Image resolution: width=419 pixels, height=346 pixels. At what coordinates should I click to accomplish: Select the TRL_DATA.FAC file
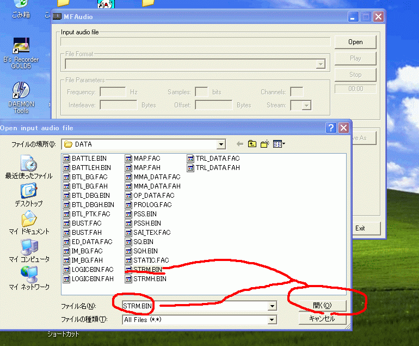click(217, 159)
